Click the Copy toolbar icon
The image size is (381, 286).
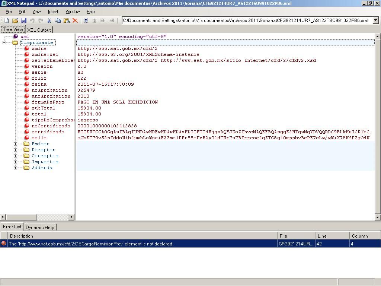58,20
